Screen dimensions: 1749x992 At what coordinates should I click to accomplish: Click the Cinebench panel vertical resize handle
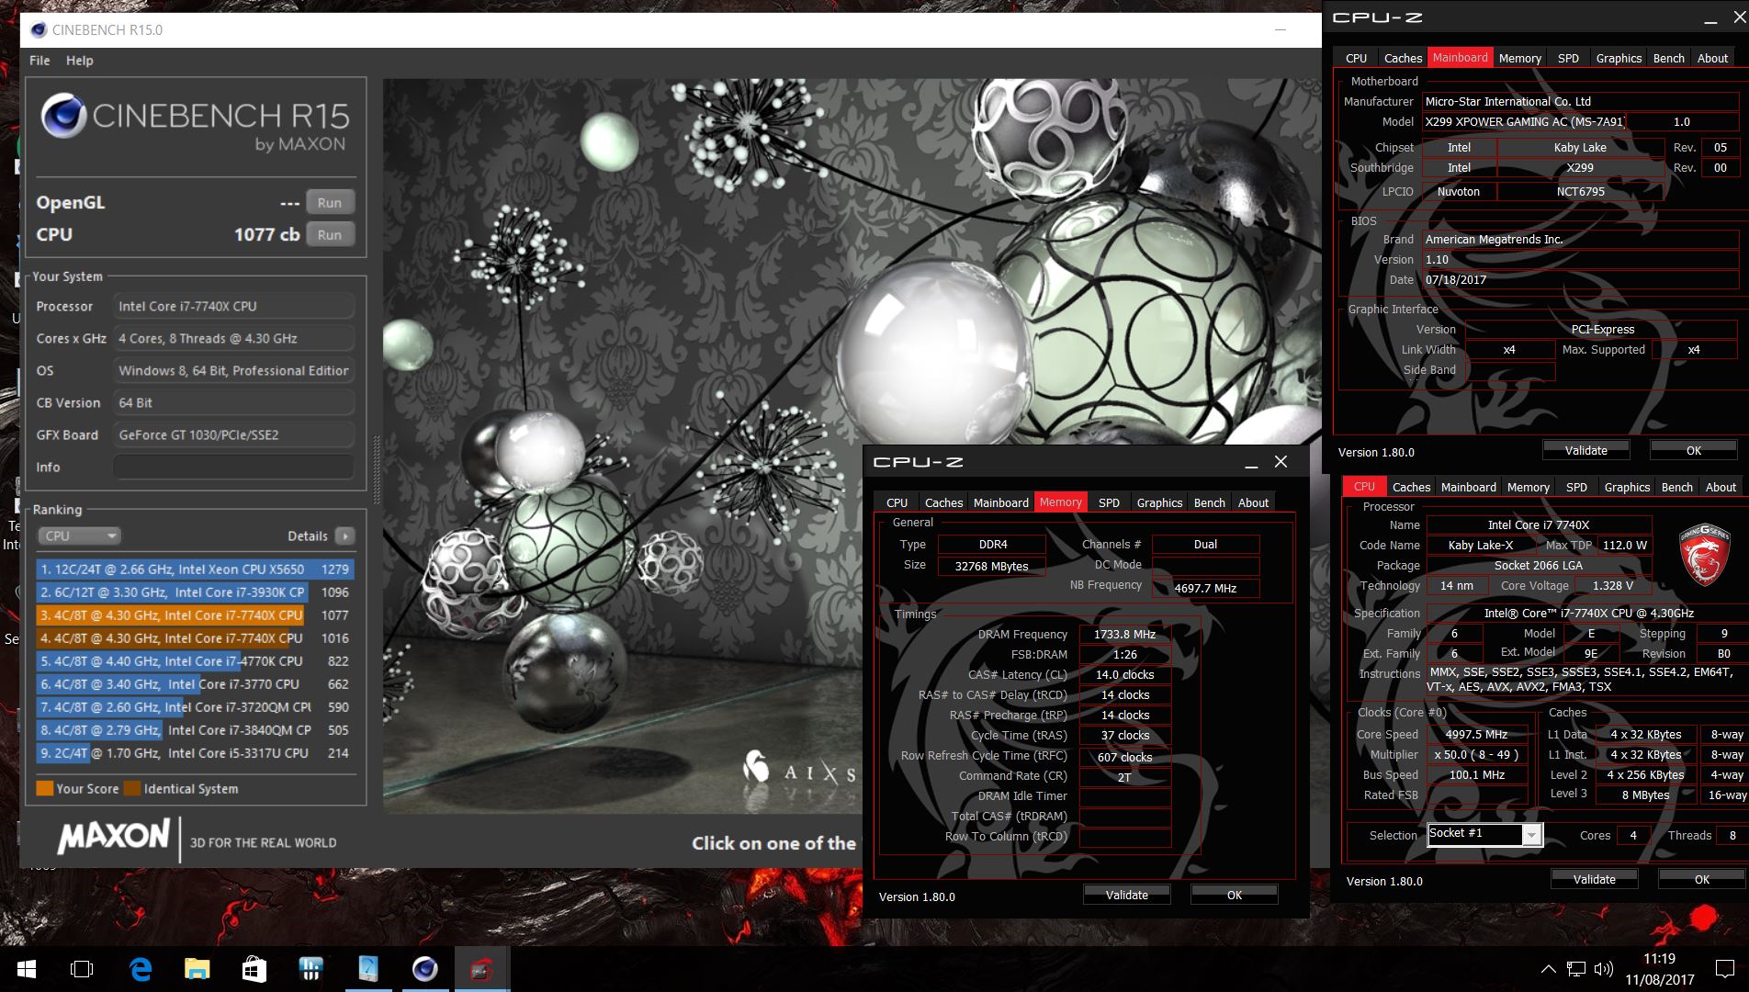pyautogui.click(x=376, y=469)
